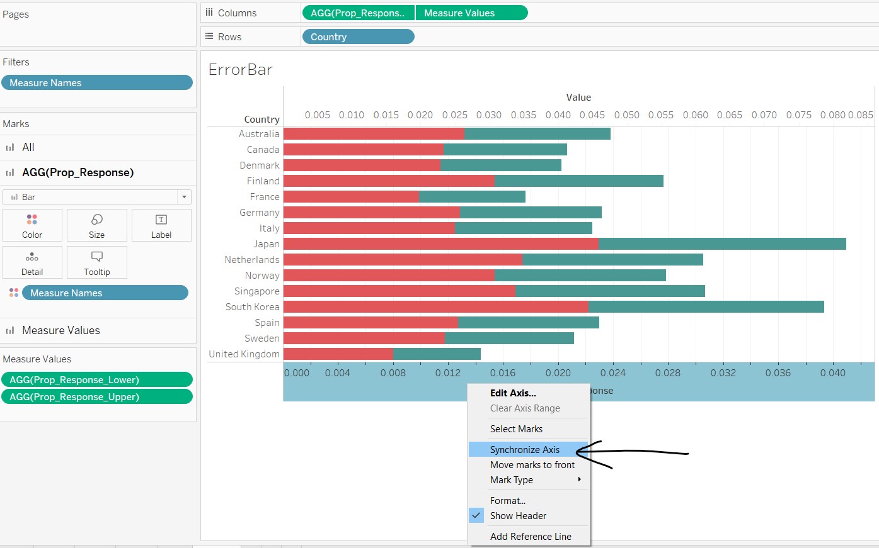Click color icon beside Measure Names pill

click(14, 293)
